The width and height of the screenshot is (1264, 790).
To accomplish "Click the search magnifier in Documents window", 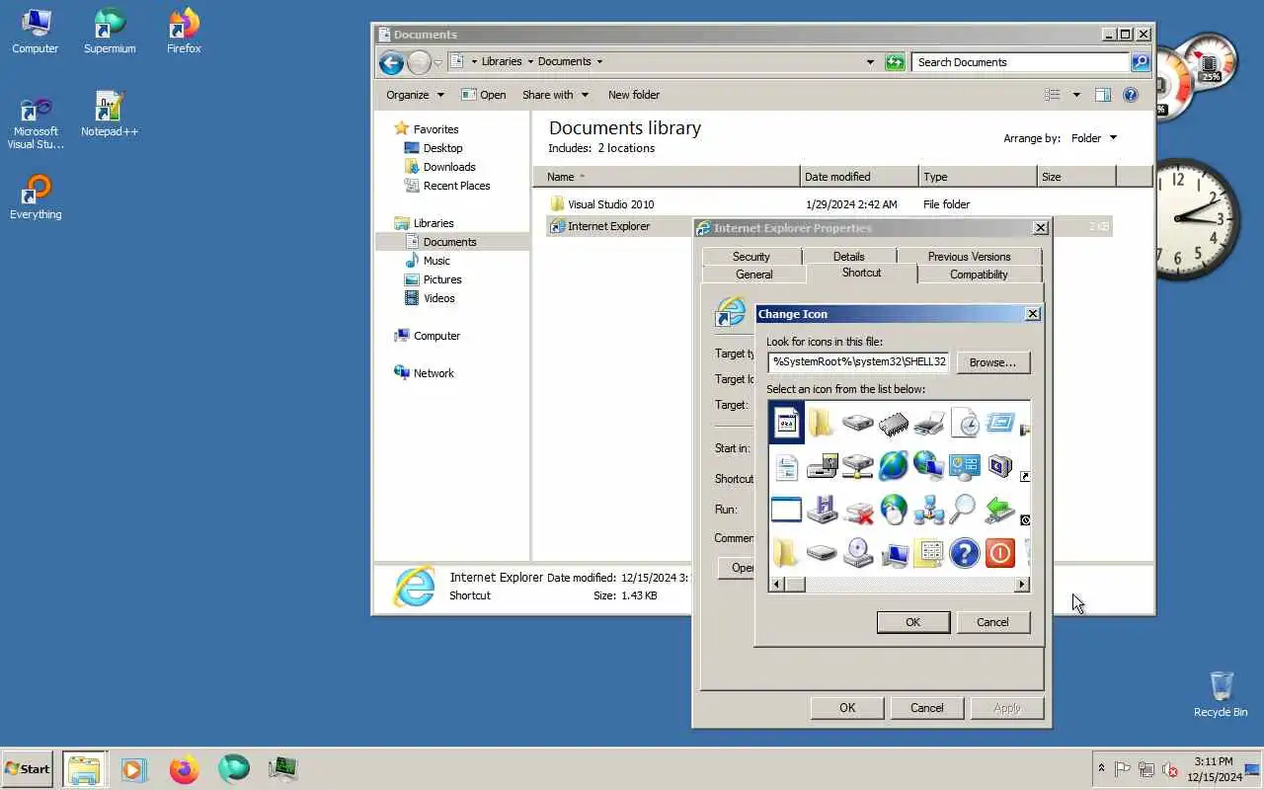I will [x=1140, y=62].
